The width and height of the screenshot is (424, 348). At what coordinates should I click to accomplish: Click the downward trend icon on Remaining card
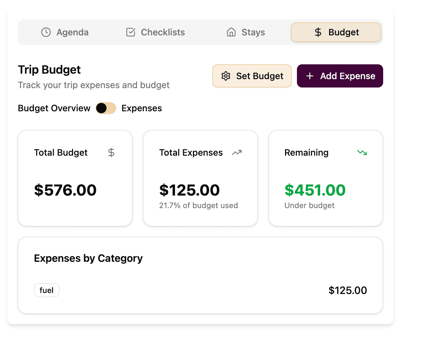pyautogui.click(x=362, y=152)
